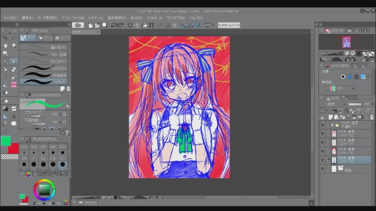Open the Animation menu

pyautogui.click(x=73, y=18)
